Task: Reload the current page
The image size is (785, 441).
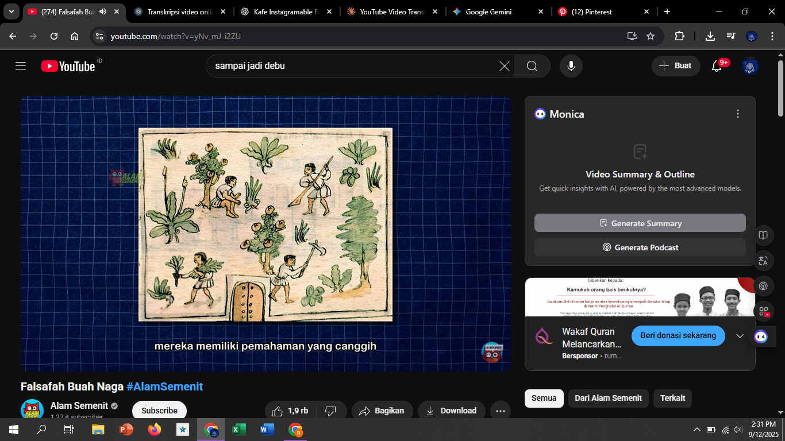Action: click(54, 36)
